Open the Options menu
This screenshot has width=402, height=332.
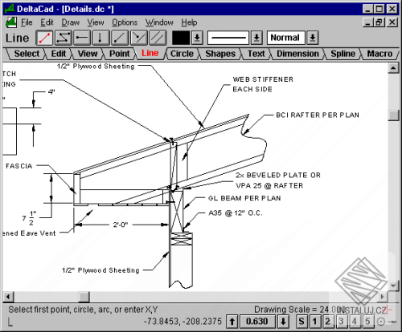[125, 22]
